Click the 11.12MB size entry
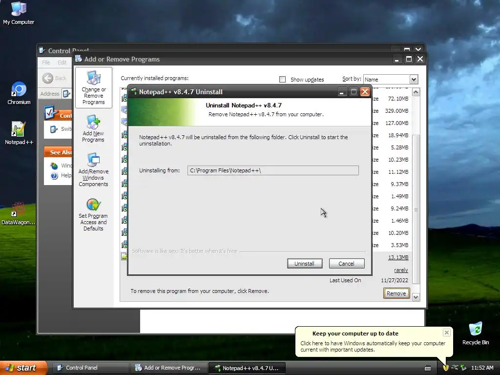 [x=398, y=172]
